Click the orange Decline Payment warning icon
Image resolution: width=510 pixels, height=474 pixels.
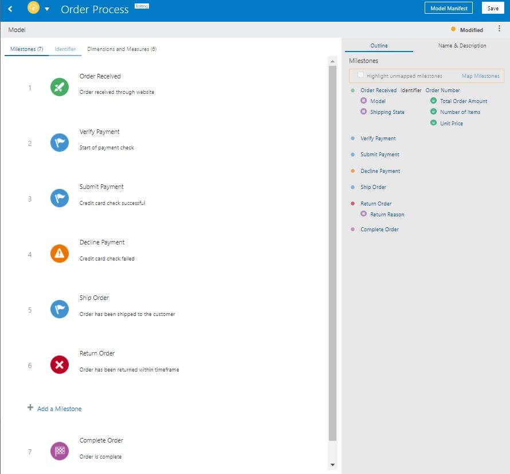(60, 254)
